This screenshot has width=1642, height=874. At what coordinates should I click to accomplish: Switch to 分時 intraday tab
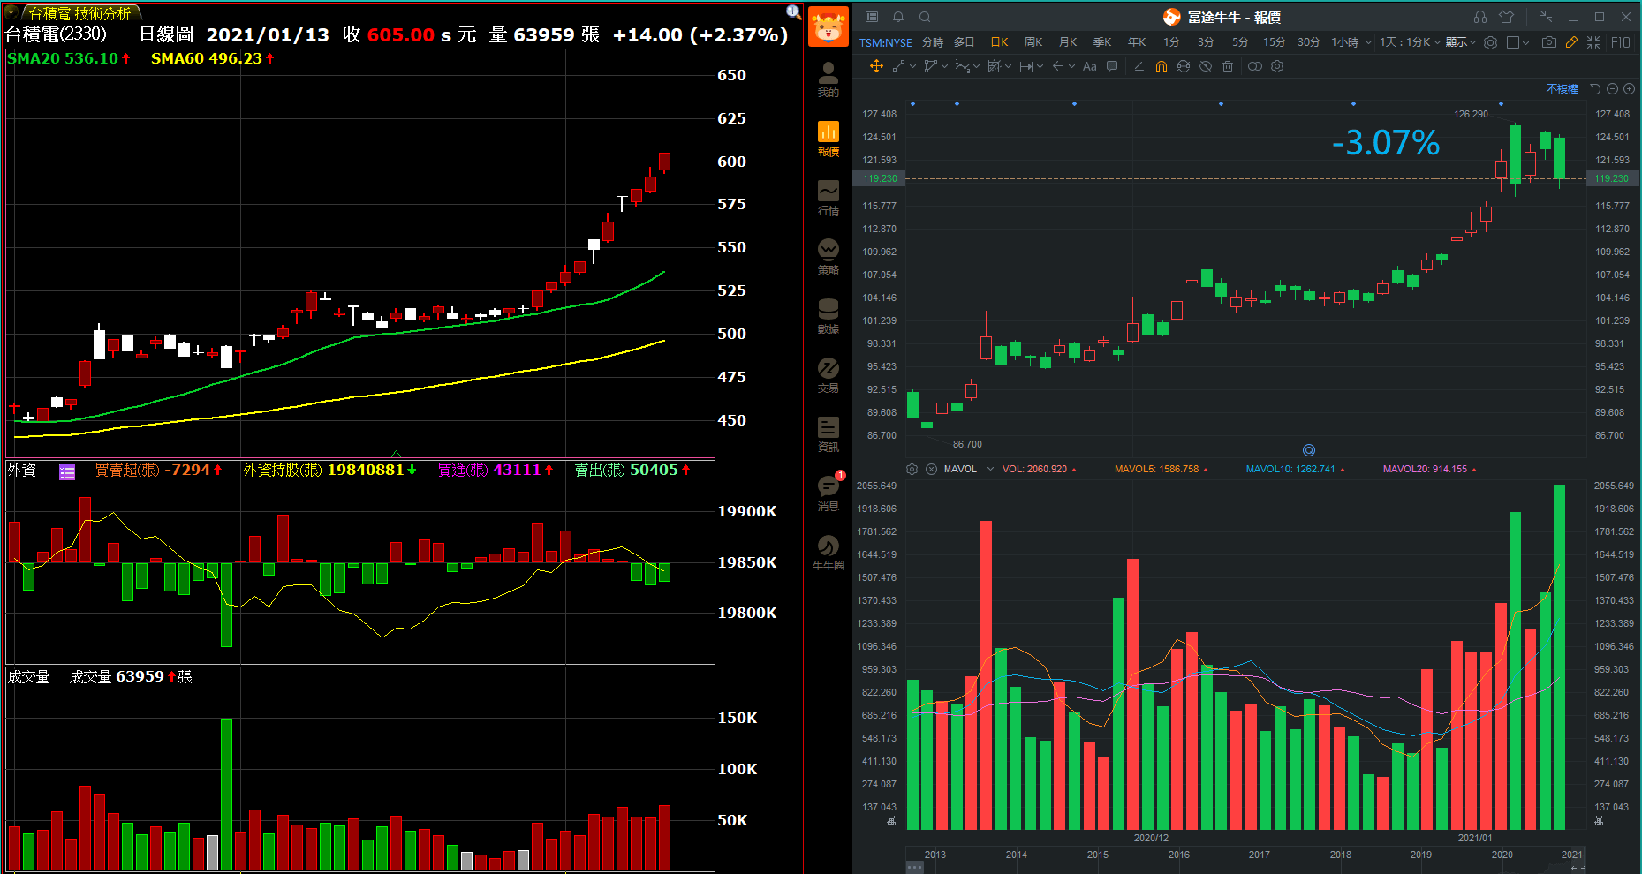click(933, 42)
